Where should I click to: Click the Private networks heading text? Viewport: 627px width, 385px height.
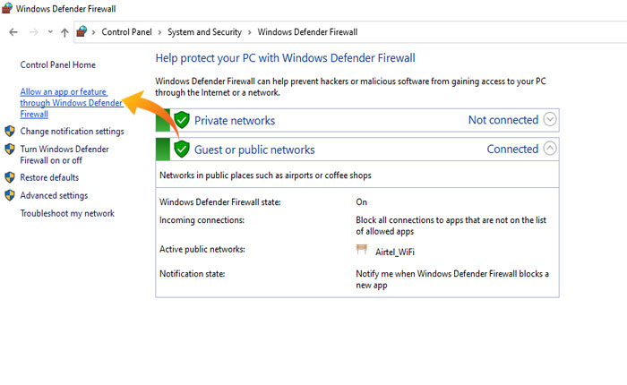click(x=235, y=120)
